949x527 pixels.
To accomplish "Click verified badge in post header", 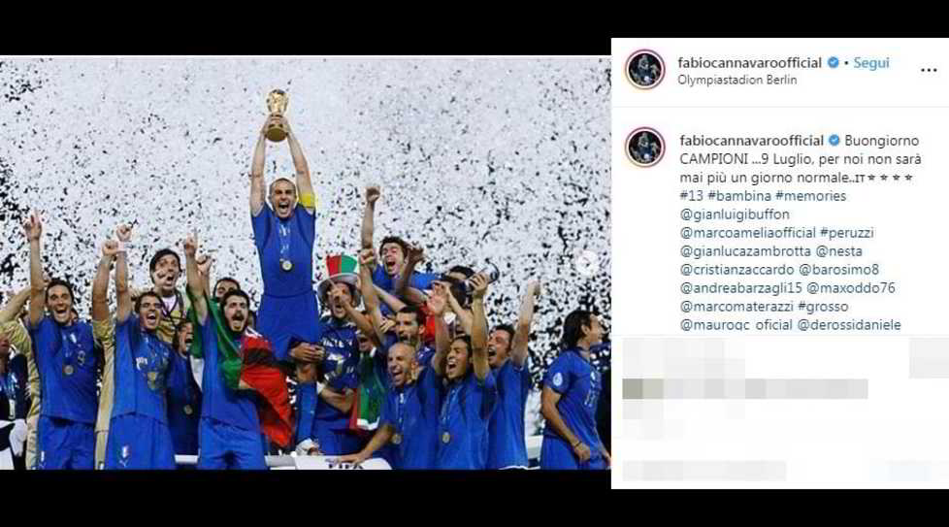I will (x=833, y=62).
